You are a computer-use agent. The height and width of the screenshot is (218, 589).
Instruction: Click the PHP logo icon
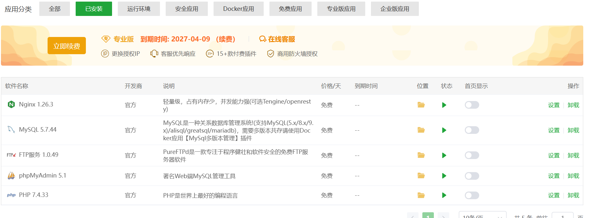coord(11,195)
